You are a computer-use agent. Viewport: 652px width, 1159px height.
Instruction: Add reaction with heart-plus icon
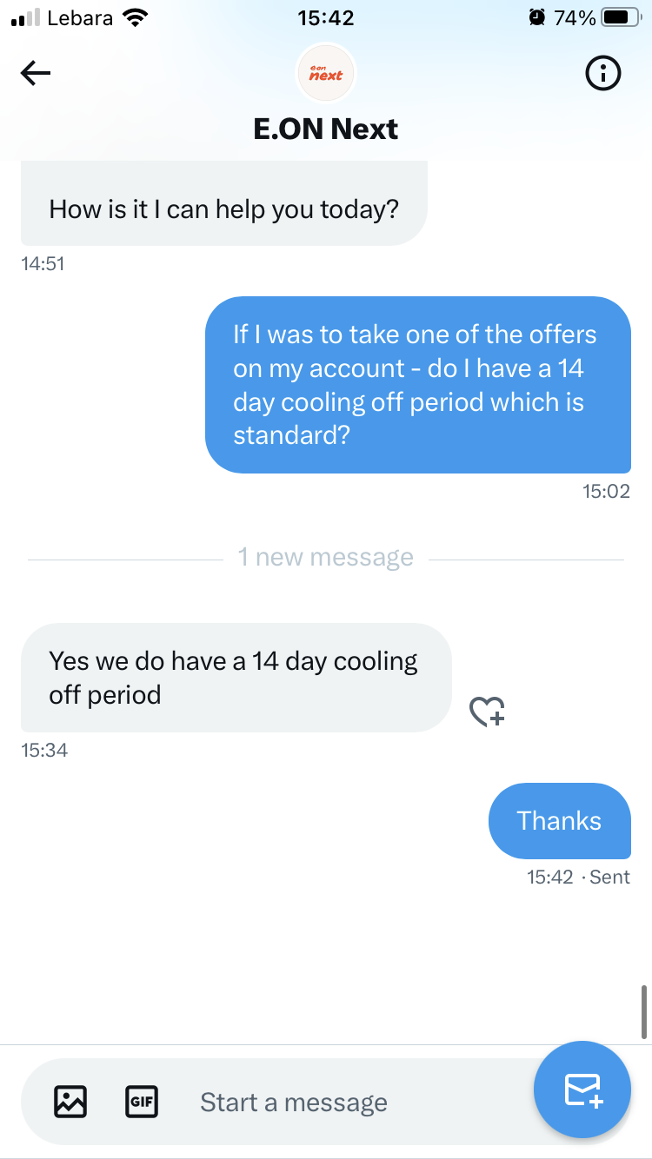coord(487,712)
